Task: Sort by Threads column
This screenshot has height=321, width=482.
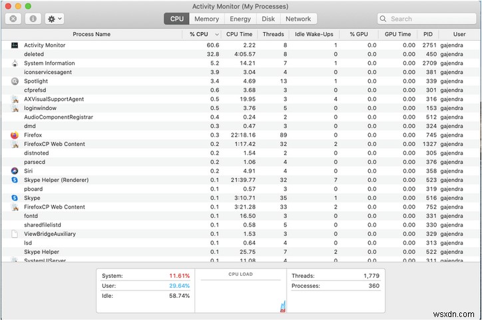Action: pos(273,35)
